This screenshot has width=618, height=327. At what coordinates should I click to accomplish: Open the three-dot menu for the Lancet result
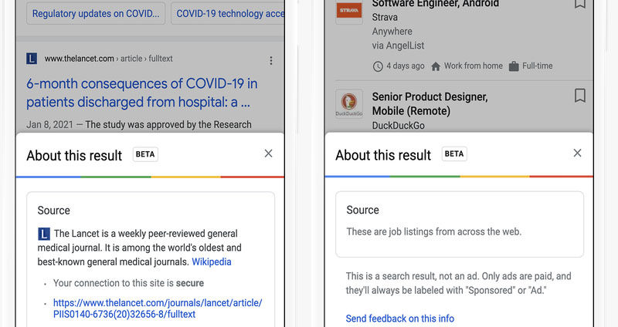[270, 60]
